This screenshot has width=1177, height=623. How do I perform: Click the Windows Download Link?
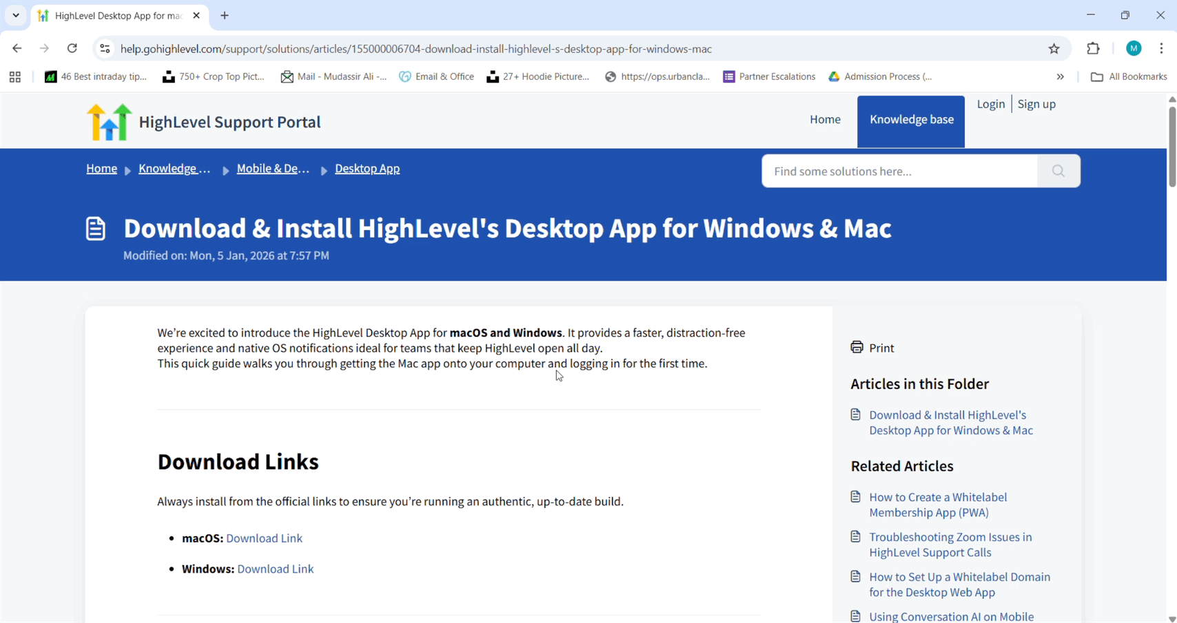click(275, 569)
